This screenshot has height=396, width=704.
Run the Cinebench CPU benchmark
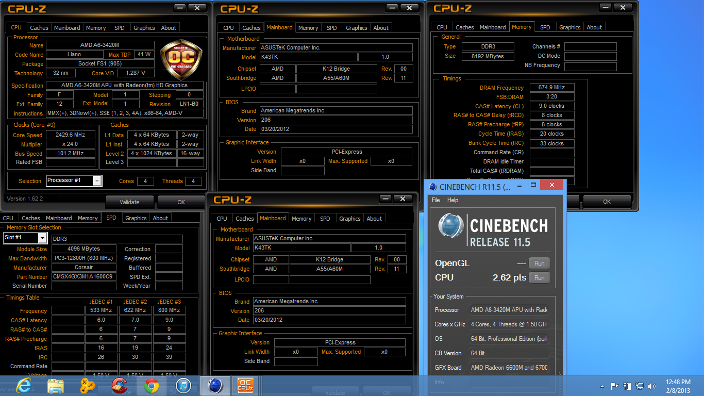[x=540, y=277]
